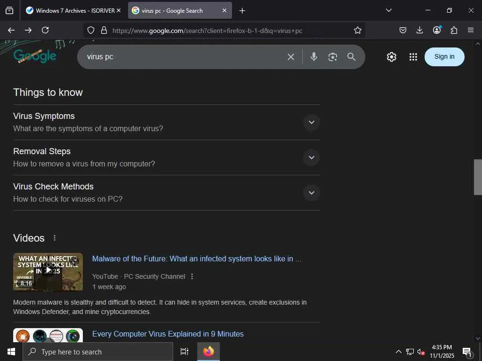Show site security info via the padlock icon
This screenshot has height=361, width=482.
[104, 30]
